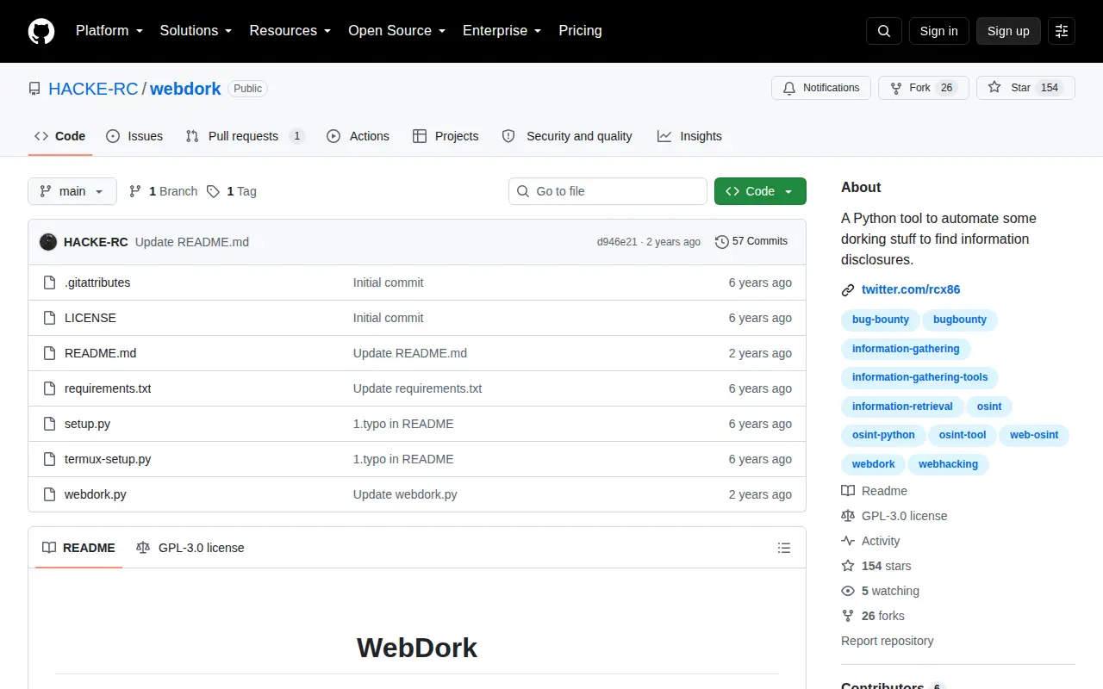Click the bug-bounty topic tag
Image resolution: width=1103 pixels, height=689 pixels.
[881, 320]
